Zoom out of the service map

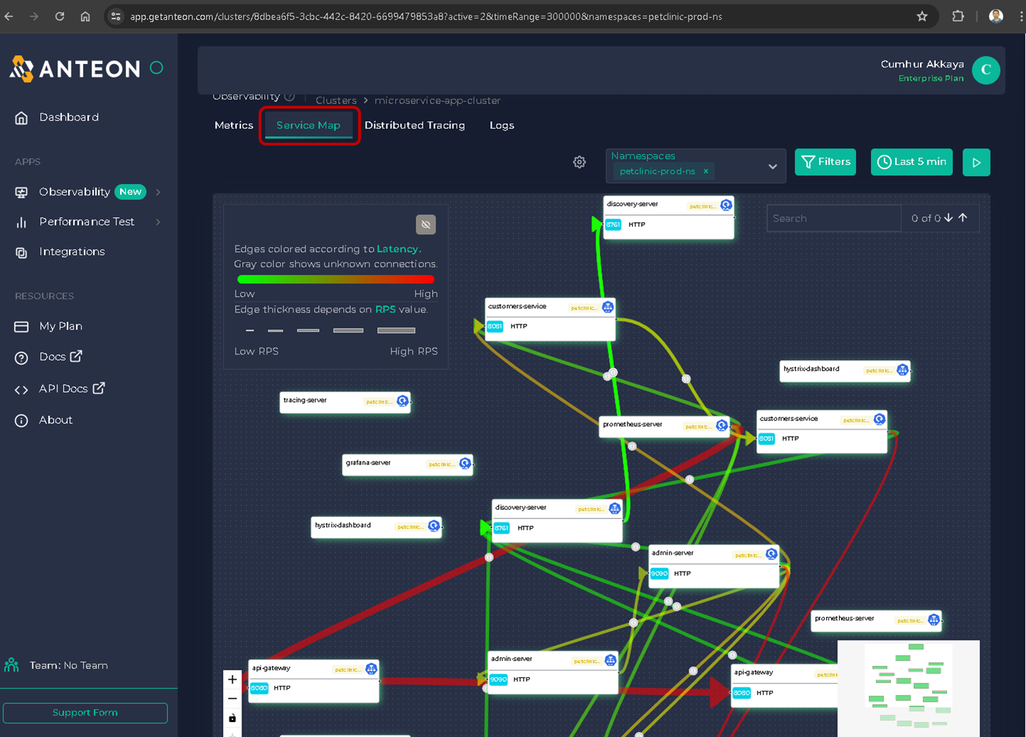232,699
